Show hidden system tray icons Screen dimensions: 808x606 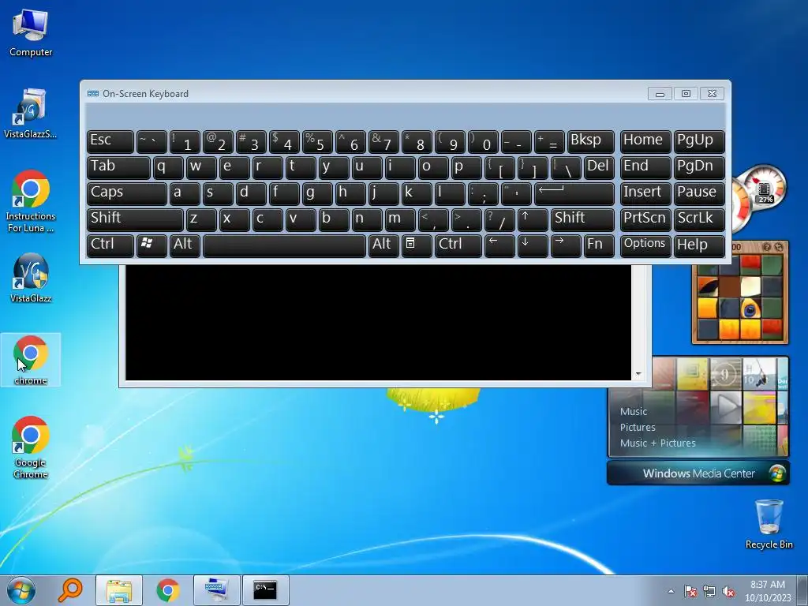[671, 591]
